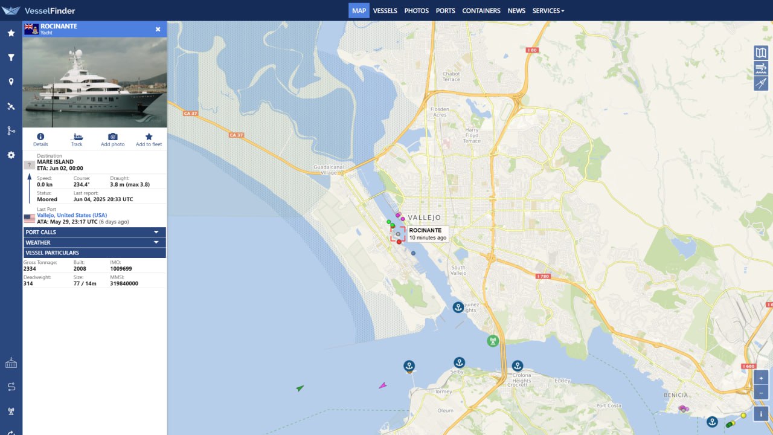The width and height of the screenshot is (773, 435).
Task: Open the map layers icon
Action: (761, 53)
